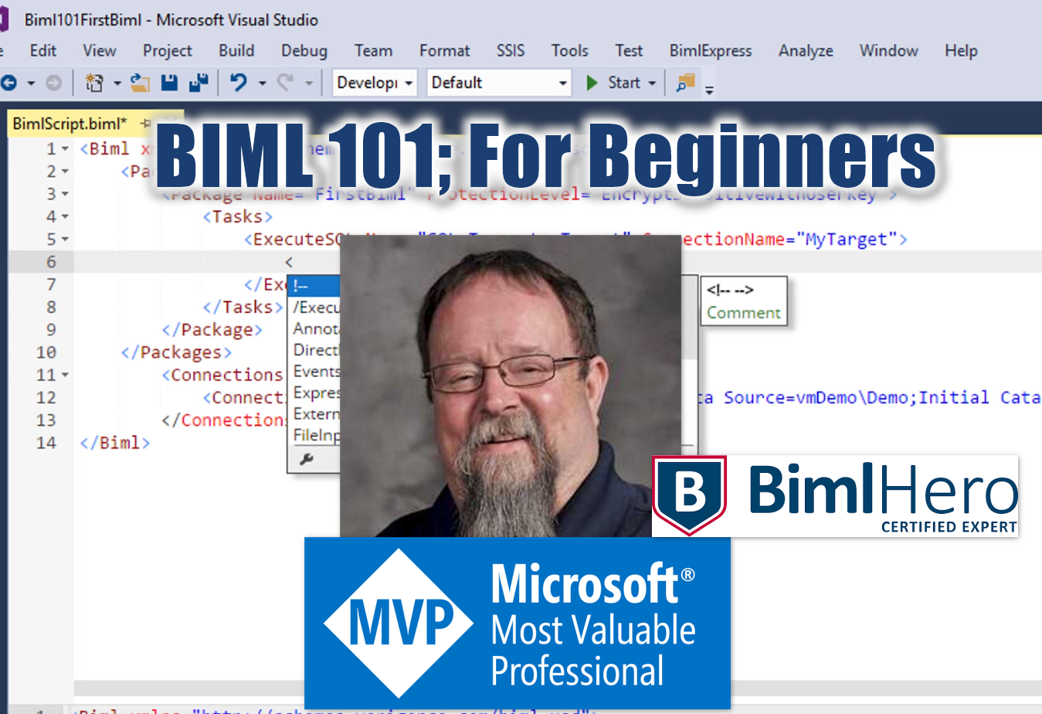The width and height of the screenshot is (1042, 714).
Task: Click the Navigate Backward arrow icon
Action: pos(8,83)
